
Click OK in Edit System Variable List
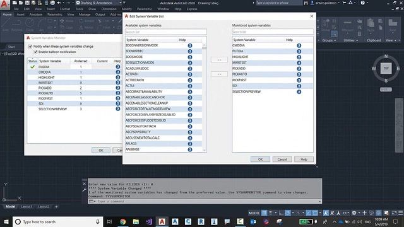(x=260, y=160)
